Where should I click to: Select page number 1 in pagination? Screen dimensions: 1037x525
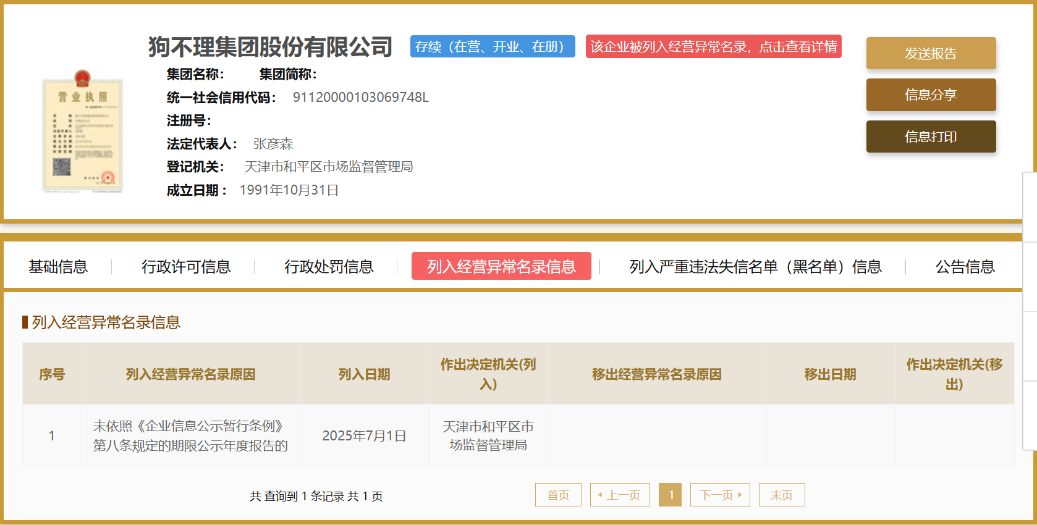click(x=671, y=495)
